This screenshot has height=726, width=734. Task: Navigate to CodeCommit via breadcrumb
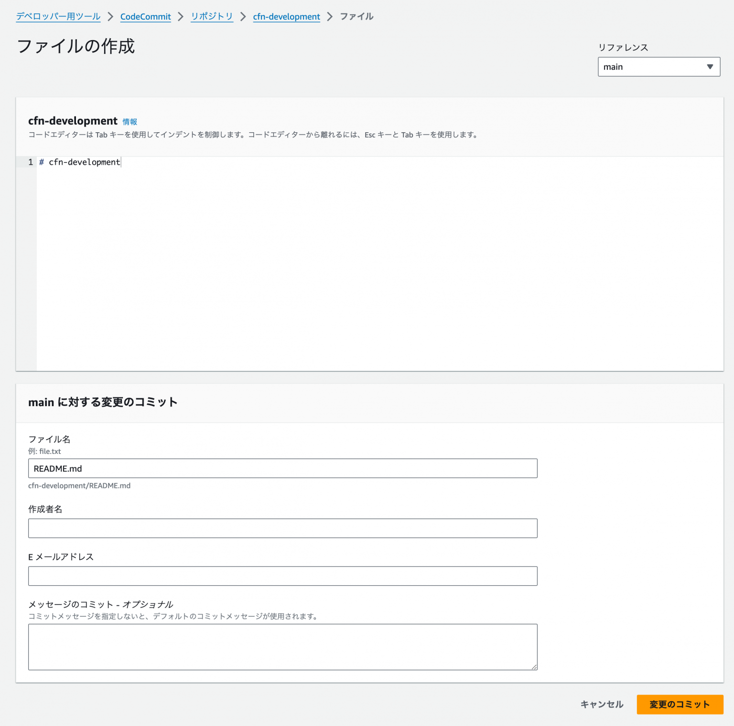point(145,16)
